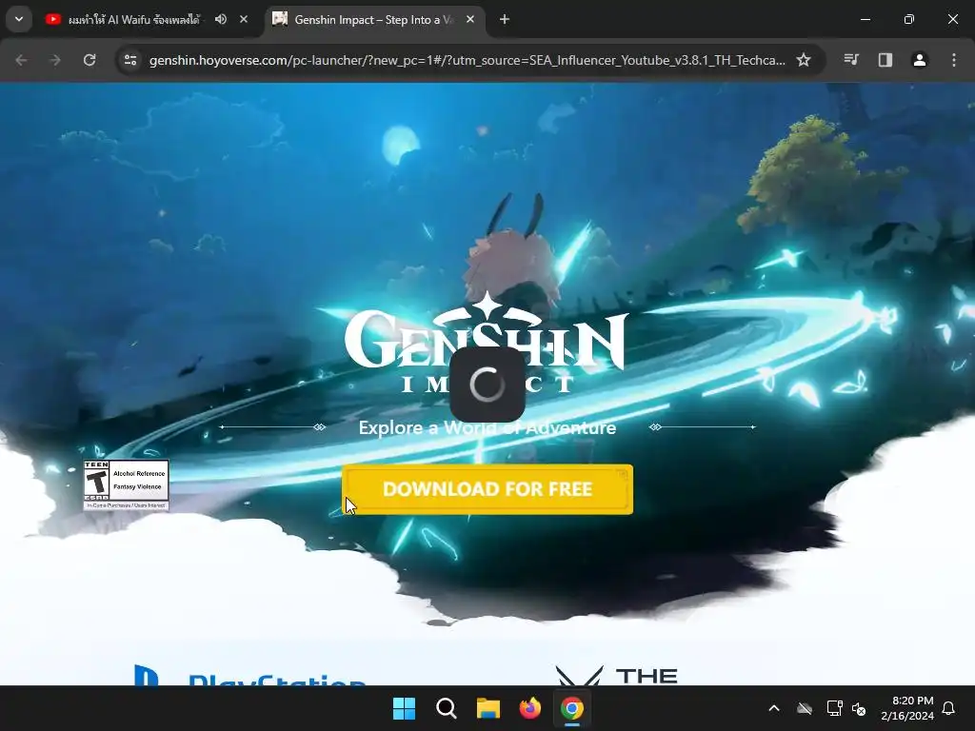Image resolution: width=975 pixels, height=731 pixels.
Task: Open File Explorer from taskbar
Action: [488, 708]
